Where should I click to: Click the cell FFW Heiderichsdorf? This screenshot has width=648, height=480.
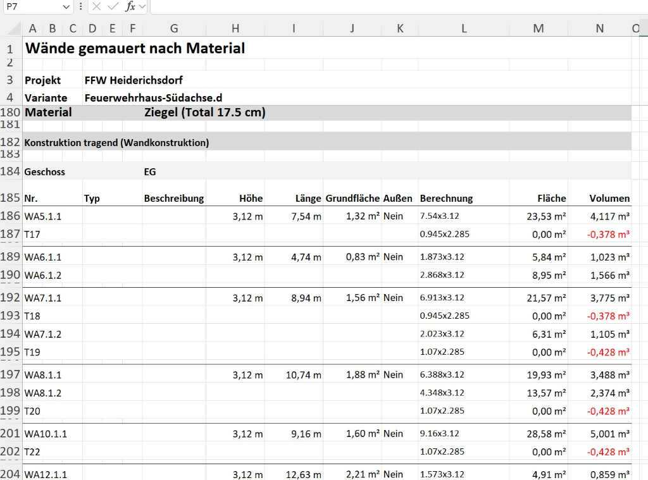[x=134, y=80]
